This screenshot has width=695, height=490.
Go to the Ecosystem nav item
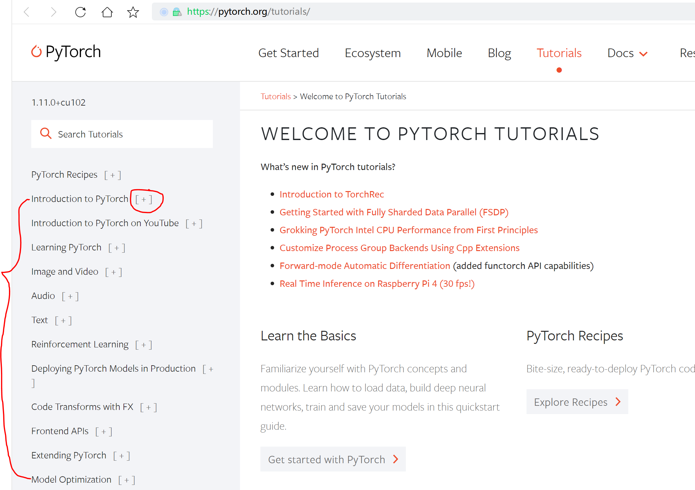pos(372,53)
